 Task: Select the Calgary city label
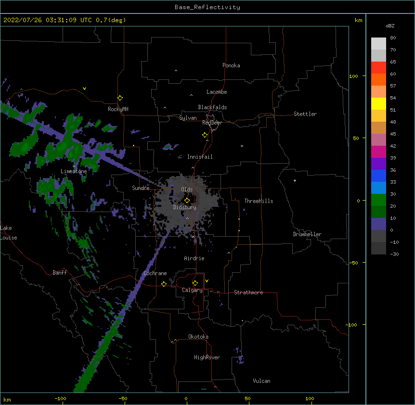(193, 290)
